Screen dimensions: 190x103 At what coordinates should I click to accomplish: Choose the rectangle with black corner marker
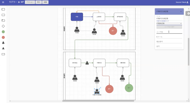(3, 20)
